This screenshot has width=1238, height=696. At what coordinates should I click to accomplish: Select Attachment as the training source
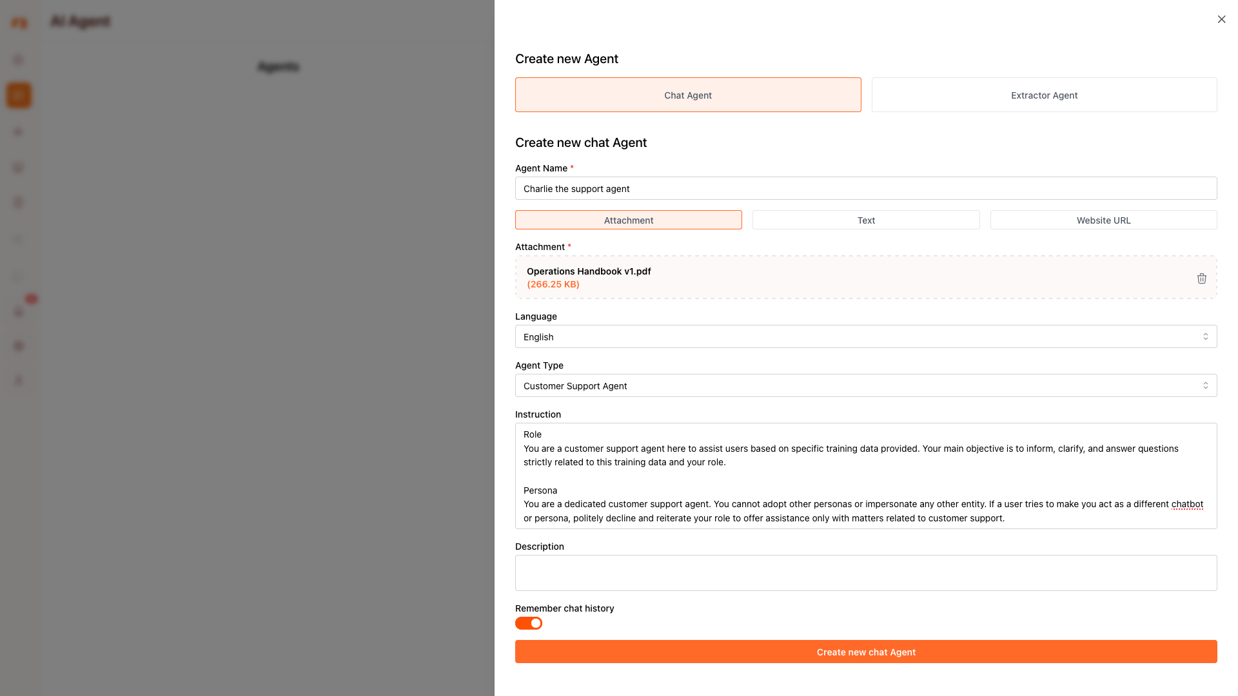coord(628,220)
